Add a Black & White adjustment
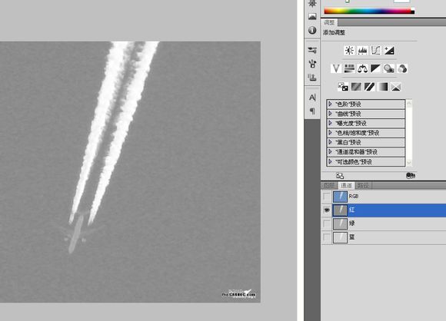 click(375, 68)
